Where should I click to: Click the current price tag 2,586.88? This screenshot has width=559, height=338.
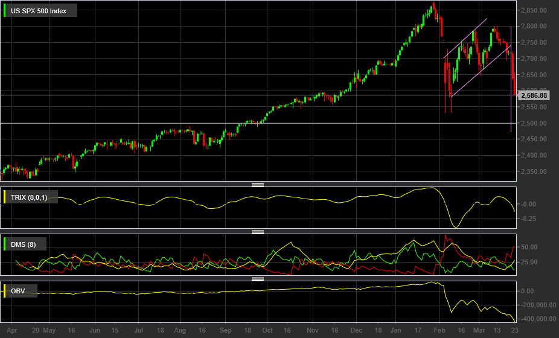(534, 95)
